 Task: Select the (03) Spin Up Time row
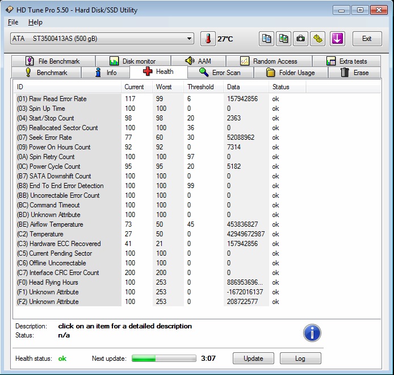pos(161,109)
